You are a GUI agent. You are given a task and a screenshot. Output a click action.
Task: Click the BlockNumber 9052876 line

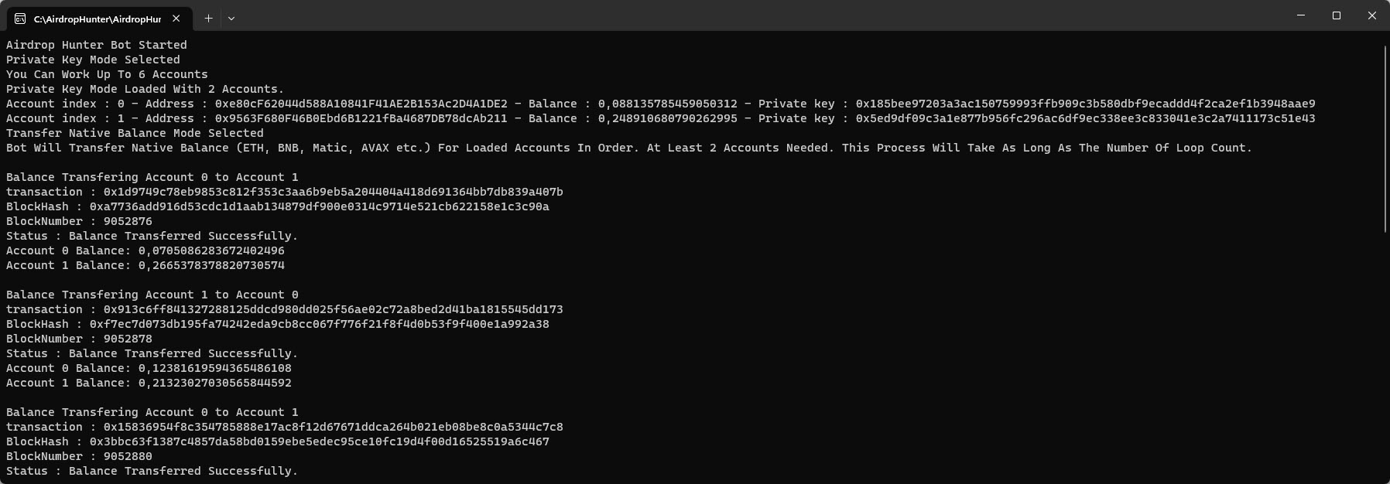coord(79,221)
